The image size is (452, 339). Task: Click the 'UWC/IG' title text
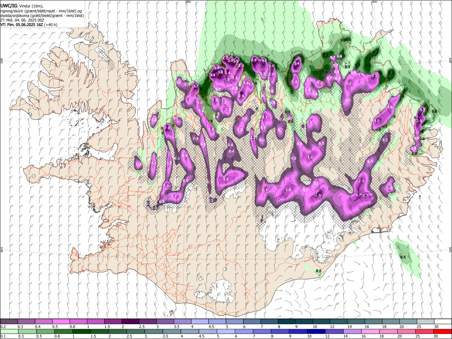pos(8,6)
